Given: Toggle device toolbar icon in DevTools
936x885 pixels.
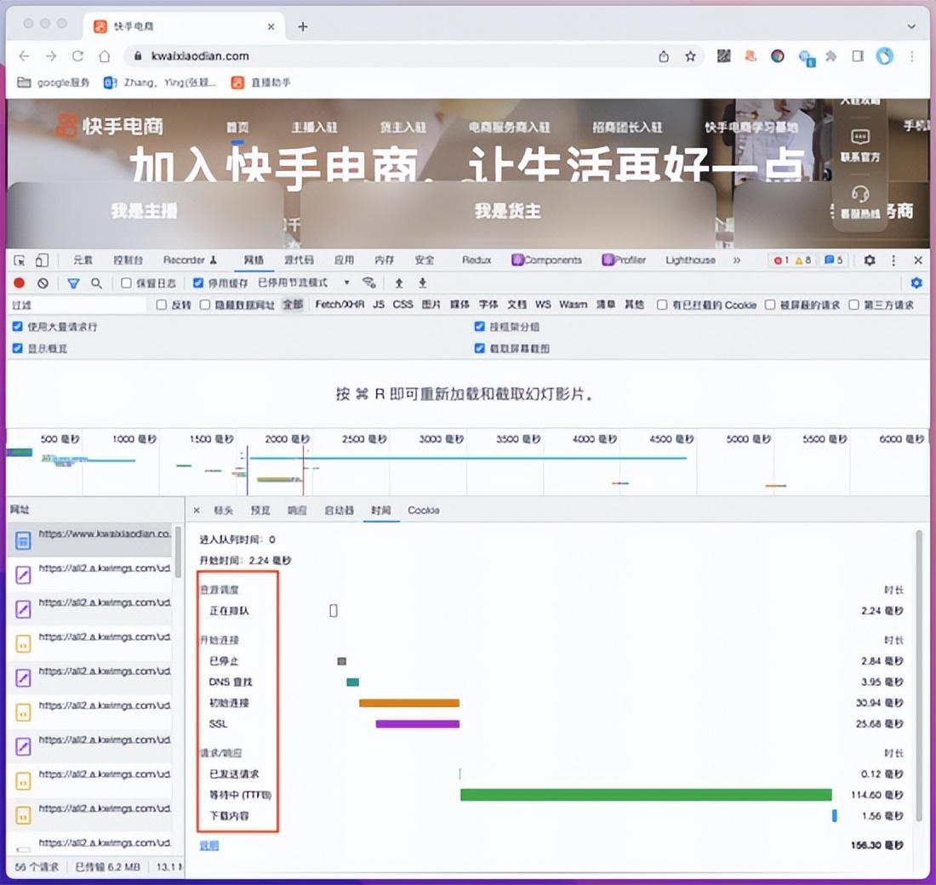Looking at the screenshot, I should tap(42, 260).
